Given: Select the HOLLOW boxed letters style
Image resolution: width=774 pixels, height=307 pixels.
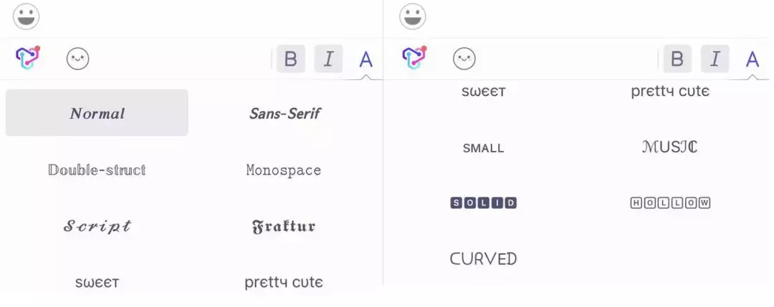Looking at the screenshot, I should point(670,203).
